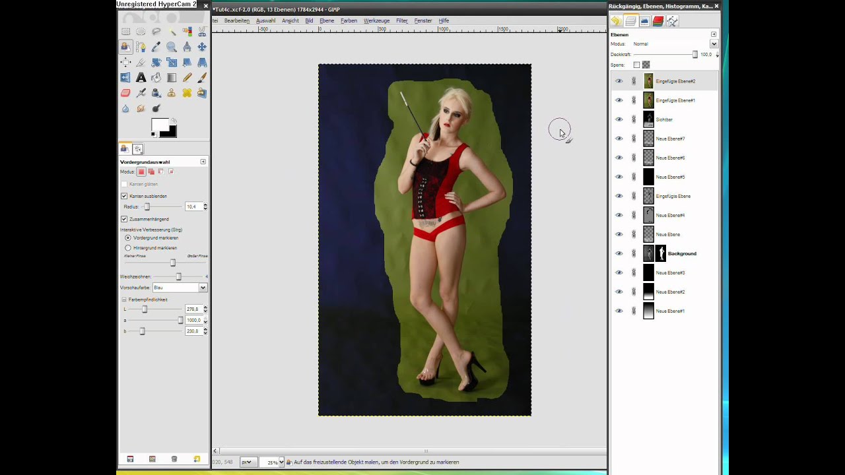845x475 pixels.
Task: Select the Measure compass tool
Action: pos(187,47)
